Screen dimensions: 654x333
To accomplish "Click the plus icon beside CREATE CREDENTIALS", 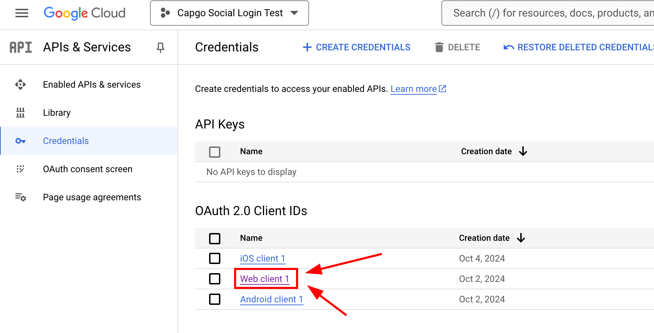I will [307, 47].
